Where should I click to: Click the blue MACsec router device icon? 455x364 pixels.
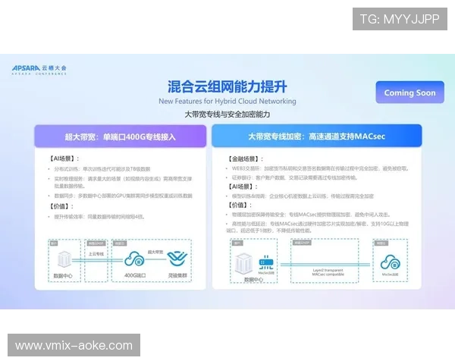pyautogui.click(x=266, y=262)
